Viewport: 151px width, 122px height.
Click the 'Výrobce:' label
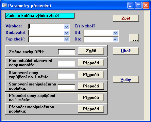[14, 26]
